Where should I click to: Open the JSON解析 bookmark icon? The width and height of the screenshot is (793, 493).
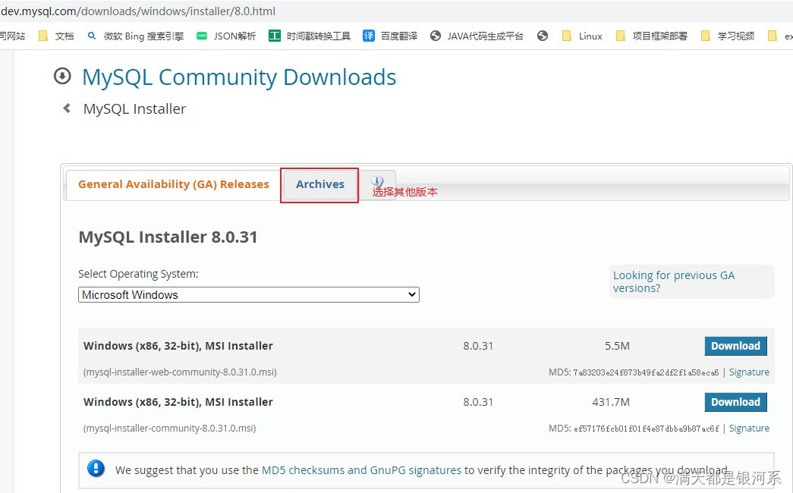(x=201, y=35)
